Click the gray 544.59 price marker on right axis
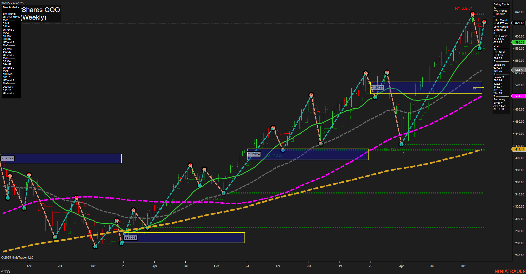Image resolution: width=526 pixels, height=274 pixels. pyautogui.click(x=519, y=70)
